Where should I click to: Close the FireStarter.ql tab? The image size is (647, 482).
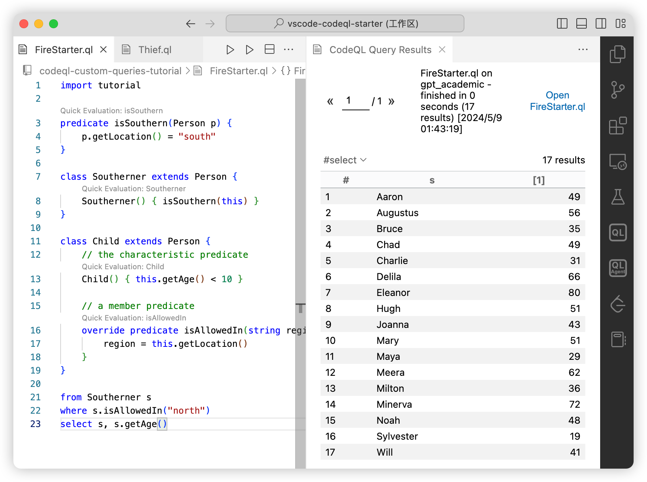point(104,49)
